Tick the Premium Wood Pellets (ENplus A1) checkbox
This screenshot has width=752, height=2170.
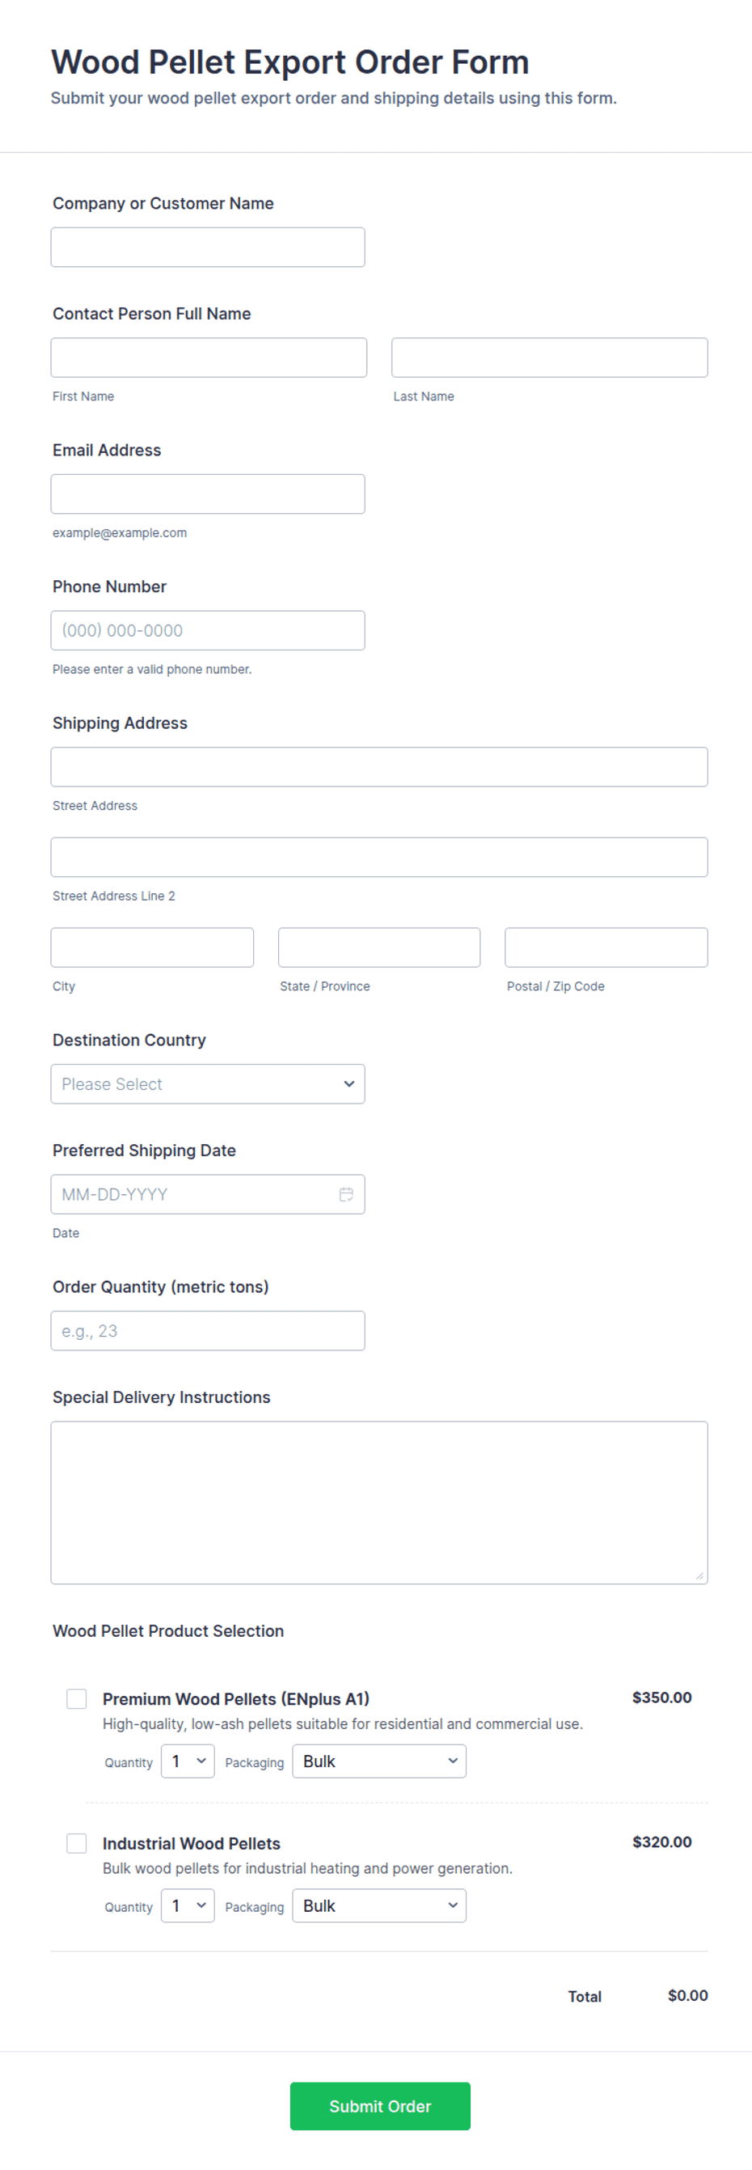tap(77, 1698)
